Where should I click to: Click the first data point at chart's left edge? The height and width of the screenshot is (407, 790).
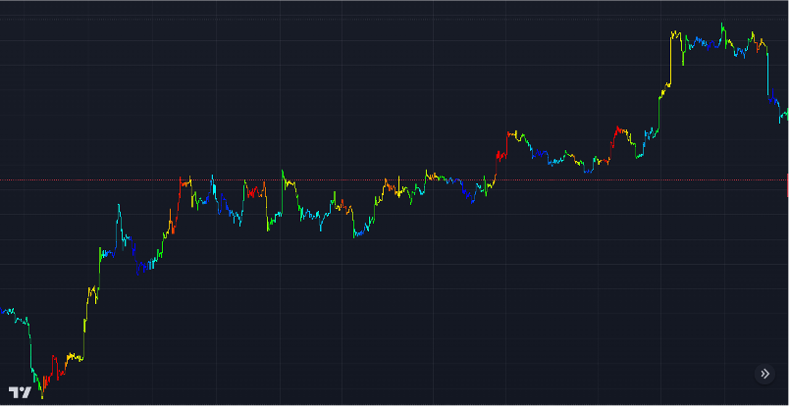(x=3, y=312)
